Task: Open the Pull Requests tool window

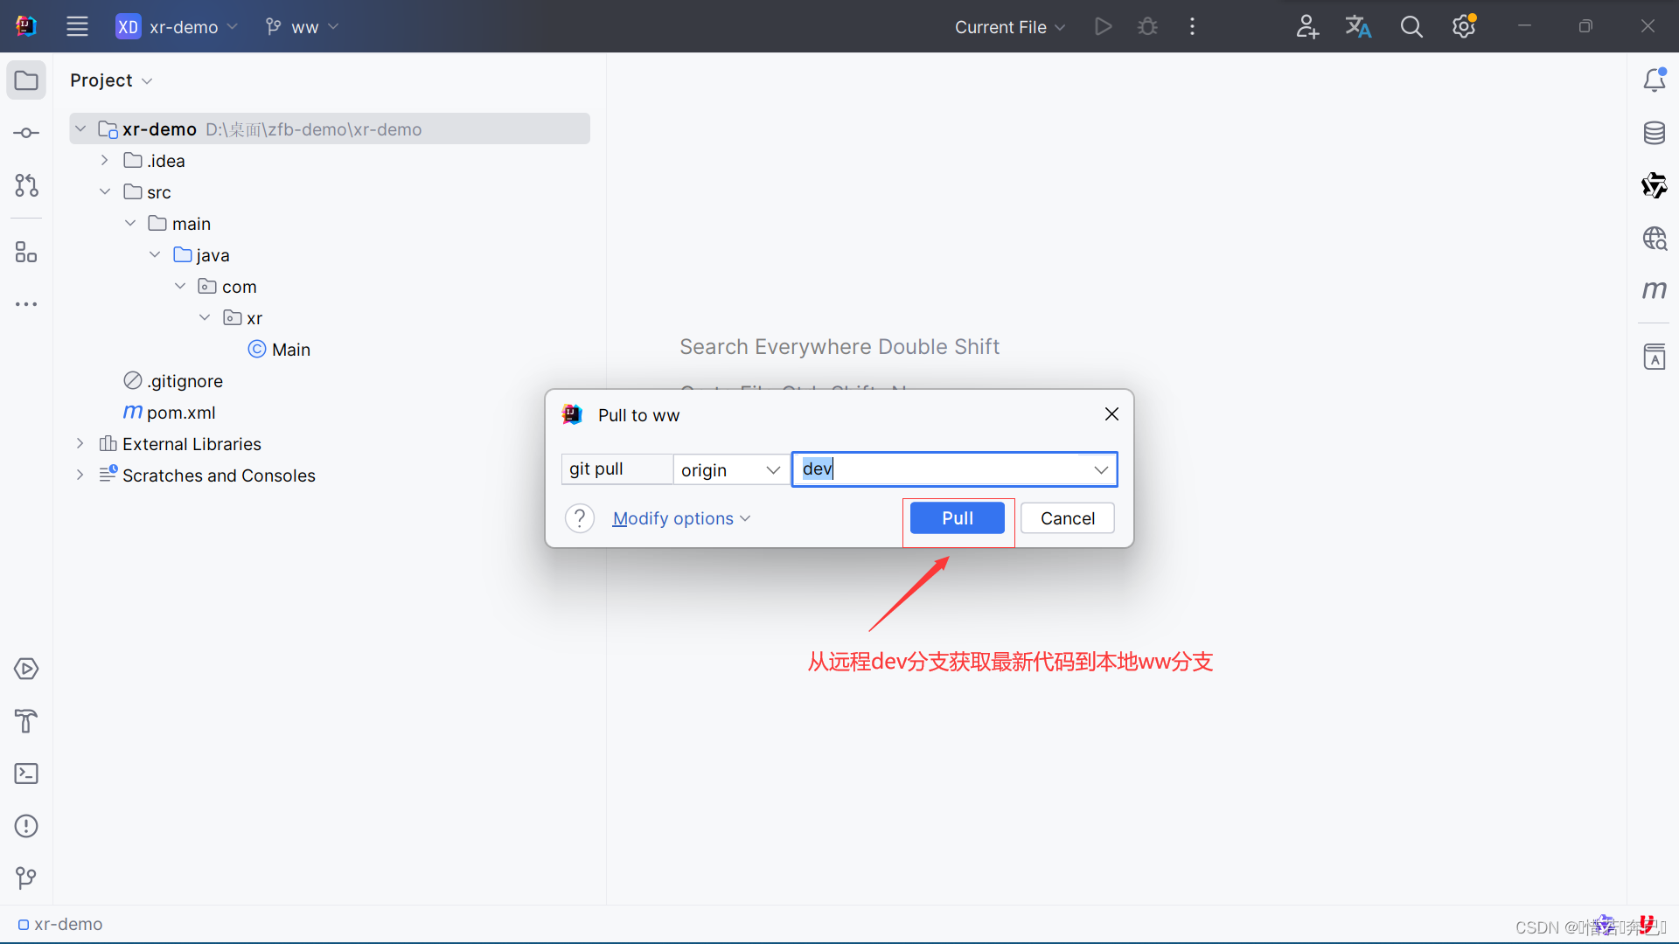Action: point(26,185)
